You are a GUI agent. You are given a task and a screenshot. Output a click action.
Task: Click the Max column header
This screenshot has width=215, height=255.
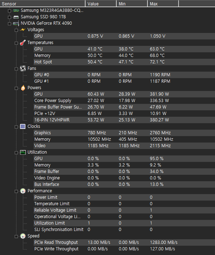[163, 4]
